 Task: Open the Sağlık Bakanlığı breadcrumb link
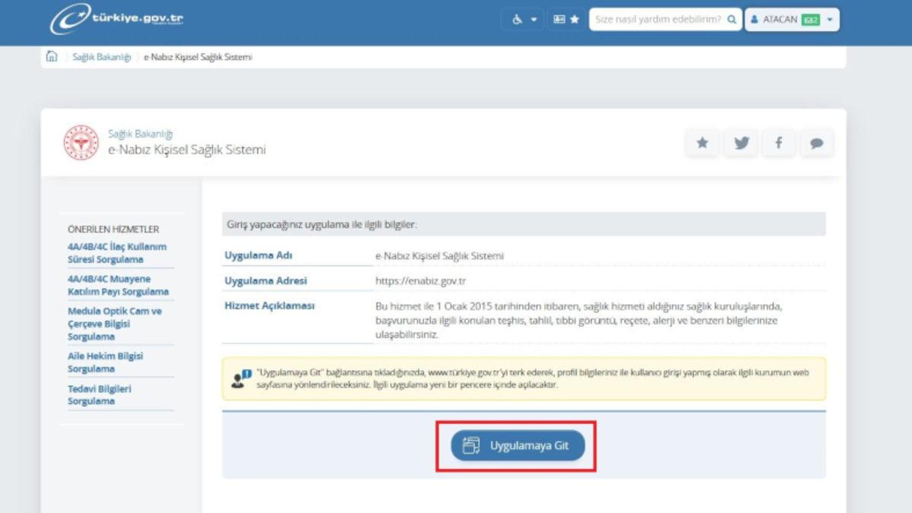point(102,57)
